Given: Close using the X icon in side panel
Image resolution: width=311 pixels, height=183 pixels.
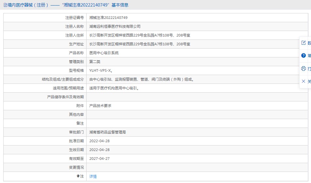Looking at the screenshot, I should pyautogui.click(x=303, y=81).
